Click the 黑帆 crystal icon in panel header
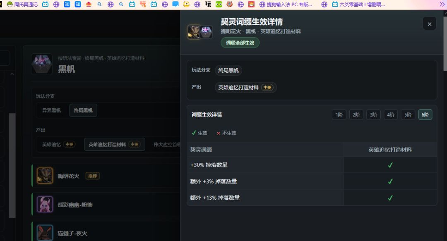The width and height of the screenshot is (447, 241). tap(206, 32)
